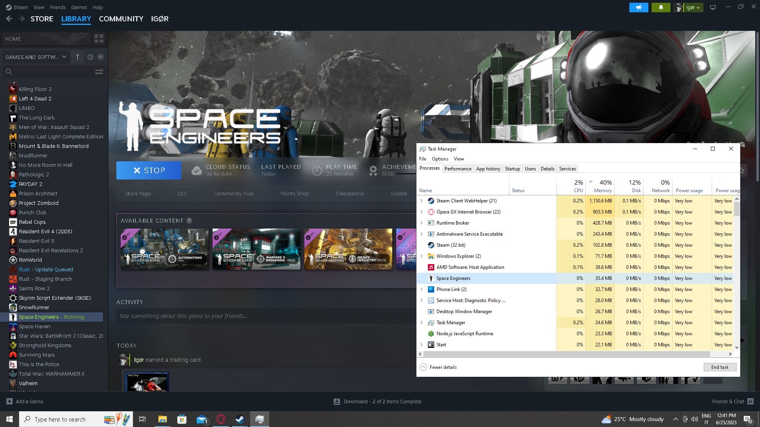Open the Steam notifications bell
Screen dimensions: 760x427
click(661, 8)
